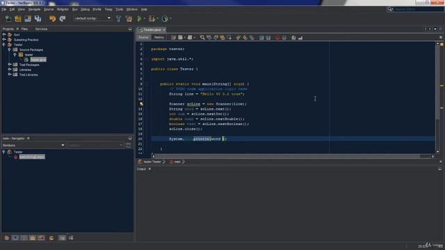Click the Shift Line Left icon
Screen dimensions: 445x250
(x=261, y=37)
